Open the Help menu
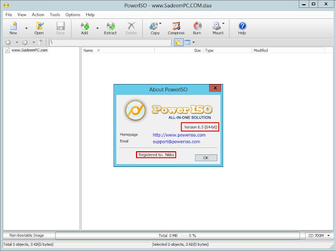The width and height of the screenshot is (336, 251). click(90, 15)
